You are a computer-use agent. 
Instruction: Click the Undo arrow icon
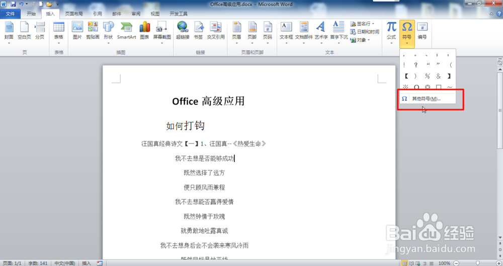tap(21, 4)
